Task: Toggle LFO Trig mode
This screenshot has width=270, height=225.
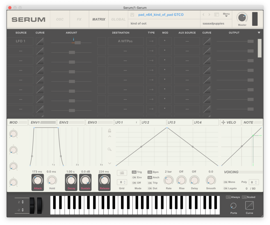Action: (x=134, y=172)
